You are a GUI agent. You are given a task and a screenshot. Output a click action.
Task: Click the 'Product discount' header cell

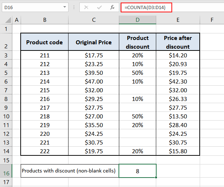coord(138,42)
